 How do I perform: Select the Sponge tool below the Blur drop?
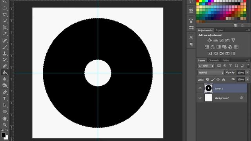click(5, 85)
